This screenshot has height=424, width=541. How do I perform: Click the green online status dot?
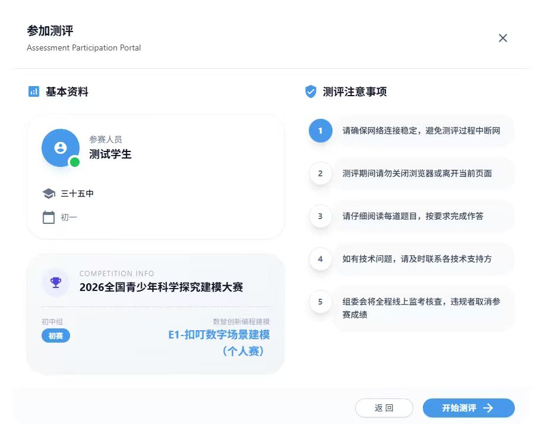pyautogui.click(x=74, y=162)
